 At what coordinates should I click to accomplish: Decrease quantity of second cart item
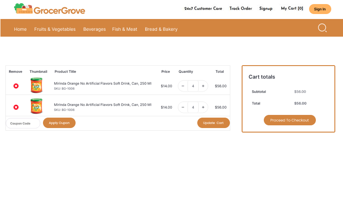(x=183, y=107)
